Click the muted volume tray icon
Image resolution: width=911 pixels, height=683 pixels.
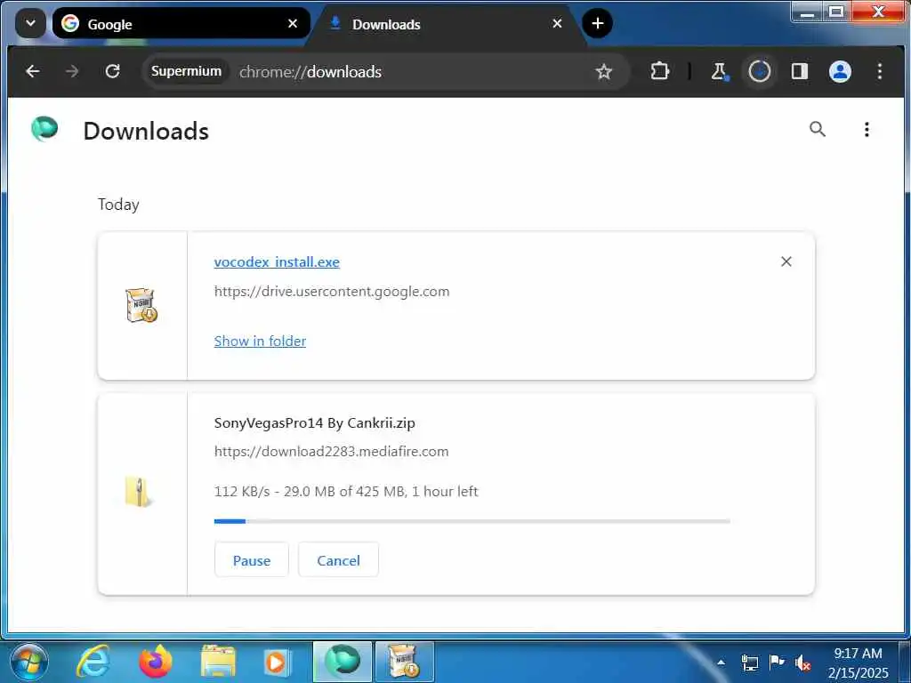pos(803,663)
